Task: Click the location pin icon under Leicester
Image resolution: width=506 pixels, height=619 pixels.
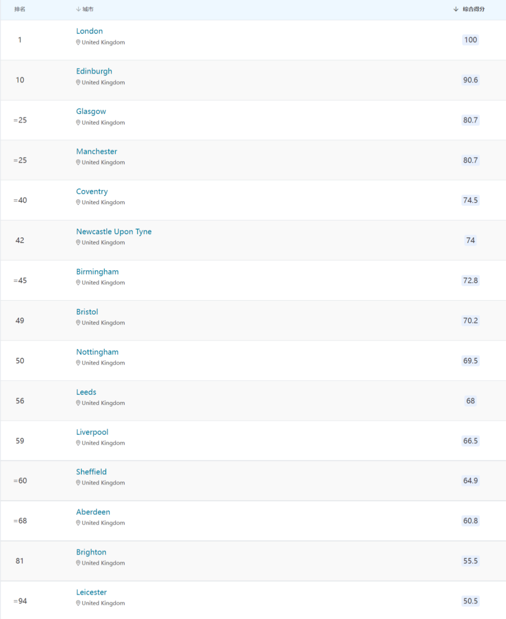Action: (78, 603)
